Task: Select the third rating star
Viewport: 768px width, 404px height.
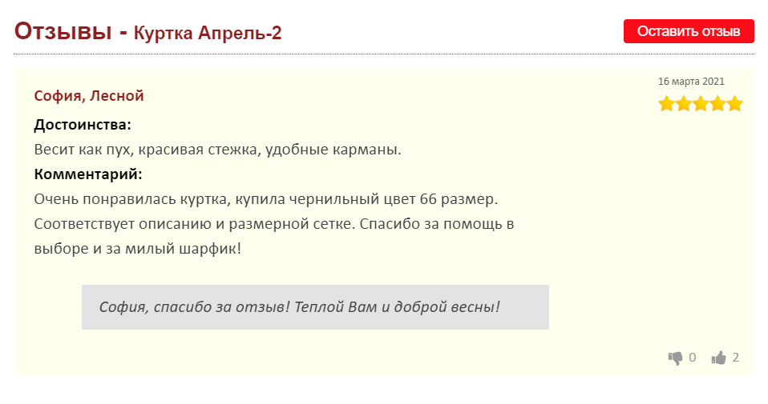Action: [701, 104]
